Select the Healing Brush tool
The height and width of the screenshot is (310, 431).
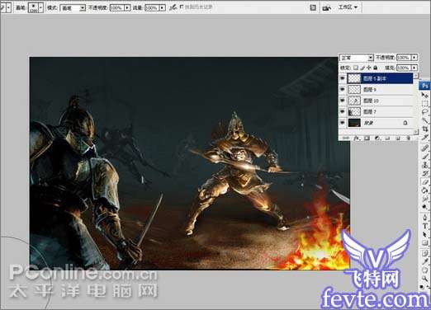click(x=425, y=148)
